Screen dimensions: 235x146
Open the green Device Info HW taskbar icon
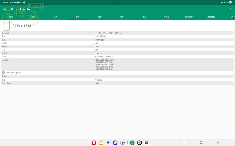tap(132, 143)
